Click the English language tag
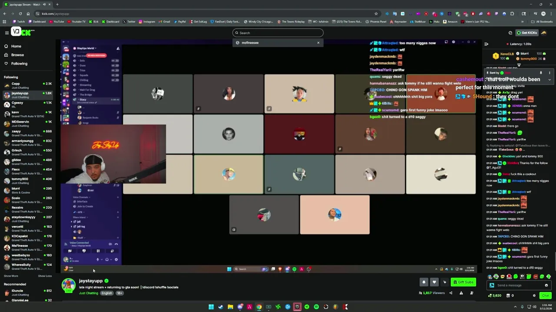 [107, 293]
